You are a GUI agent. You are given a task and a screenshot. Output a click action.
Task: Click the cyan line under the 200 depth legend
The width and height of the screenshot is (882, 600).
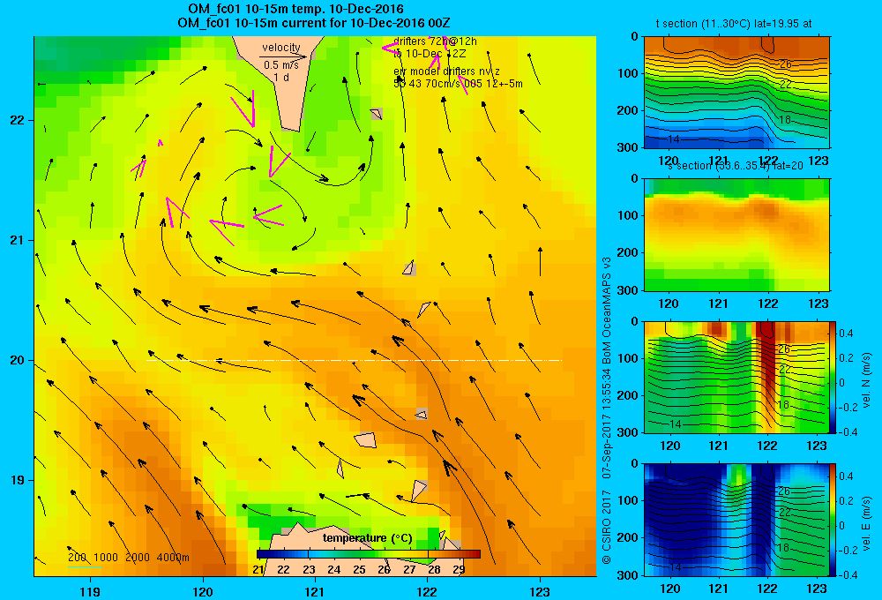(x=85, y=566)
